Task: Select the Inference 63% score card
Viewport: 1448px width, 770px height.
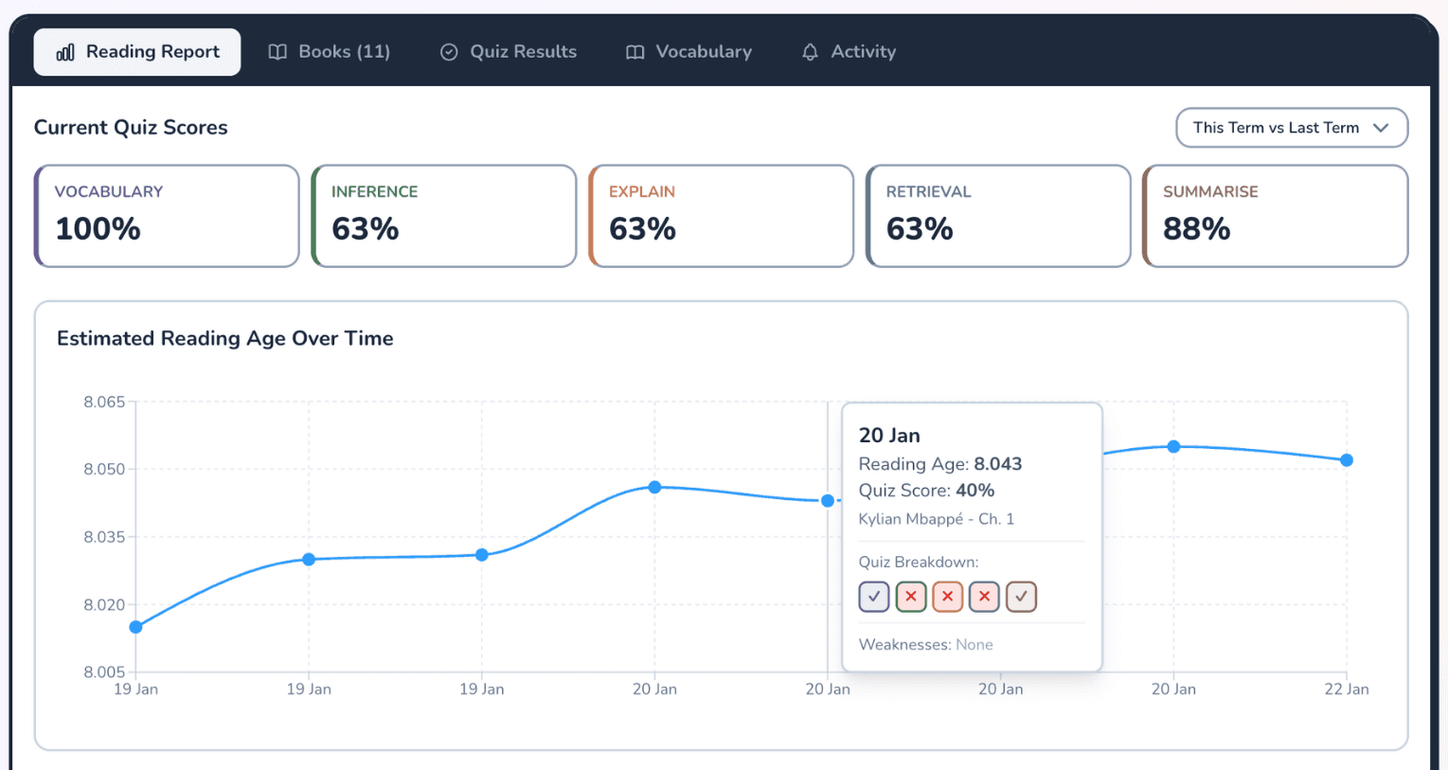Action: pyautogui.click(x=444, y=216)
